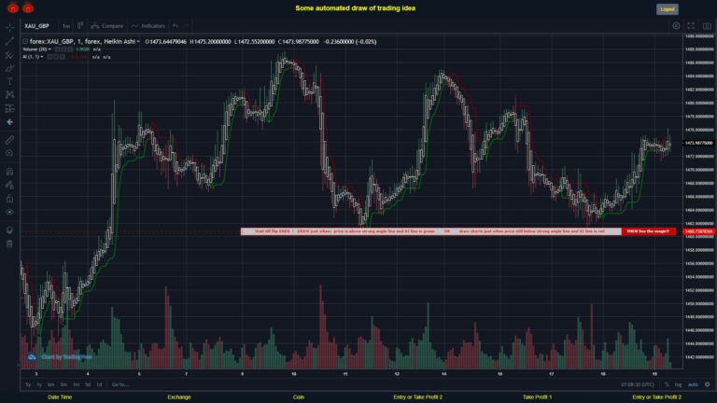Set time range to 6m
The height and width of the screenshot is (403, 717).
pos(50,384)
